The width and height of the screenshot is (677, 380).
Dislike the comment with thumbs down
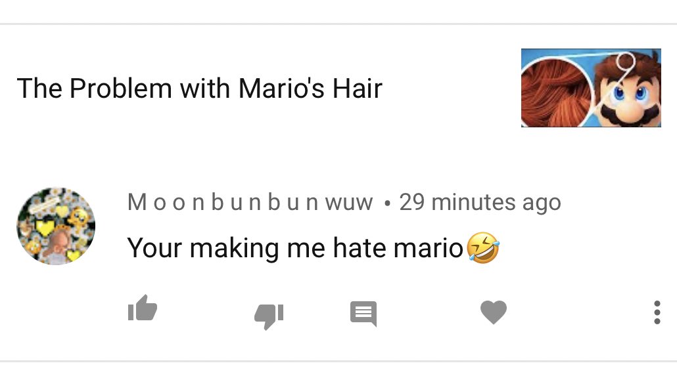click(269, 316)
